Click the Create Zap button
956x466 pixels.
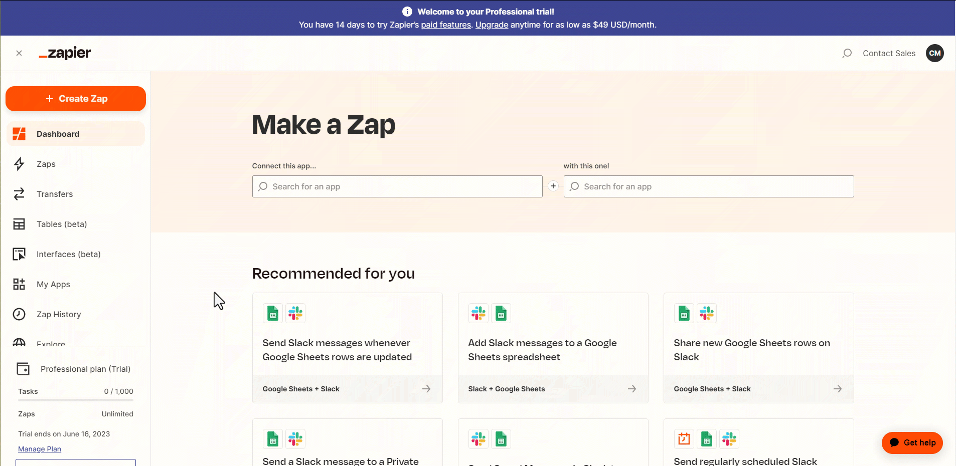pos(76,99)
